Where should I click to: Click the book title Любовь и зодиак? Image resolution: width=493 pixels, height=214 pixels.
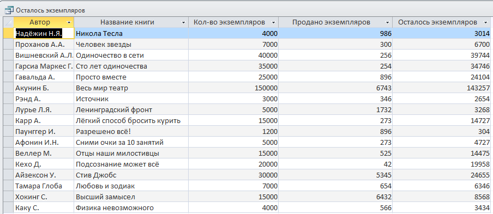pos(105,186)
